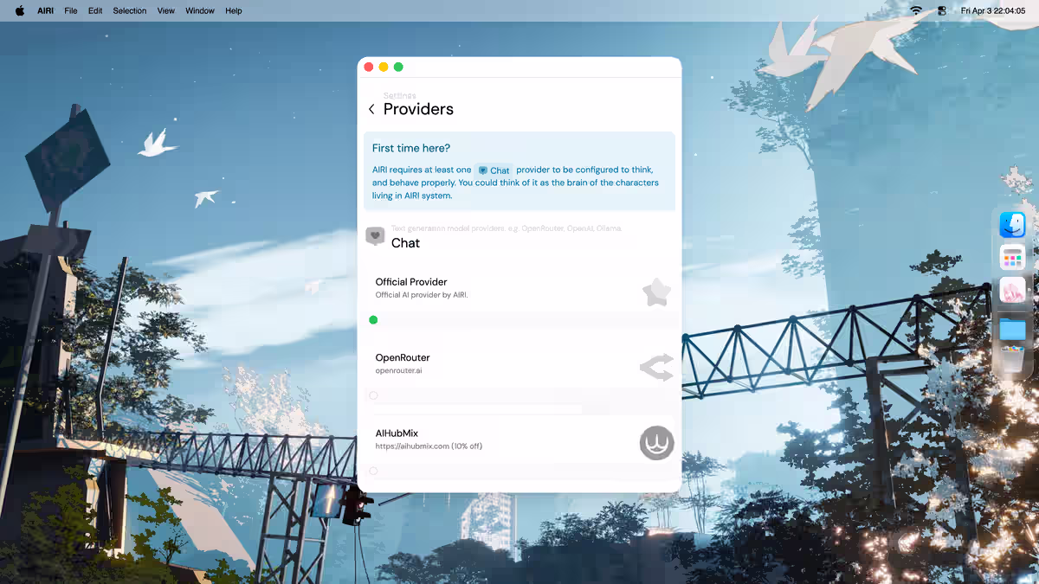Screen dimensions: 1039x584
Task: Click the Settings breadcrumb above Providers
Action: coord(400,95)
